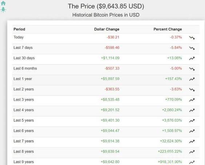Select the Dollar Change column header
Screen dimensions: 205x165
point(107,29)
